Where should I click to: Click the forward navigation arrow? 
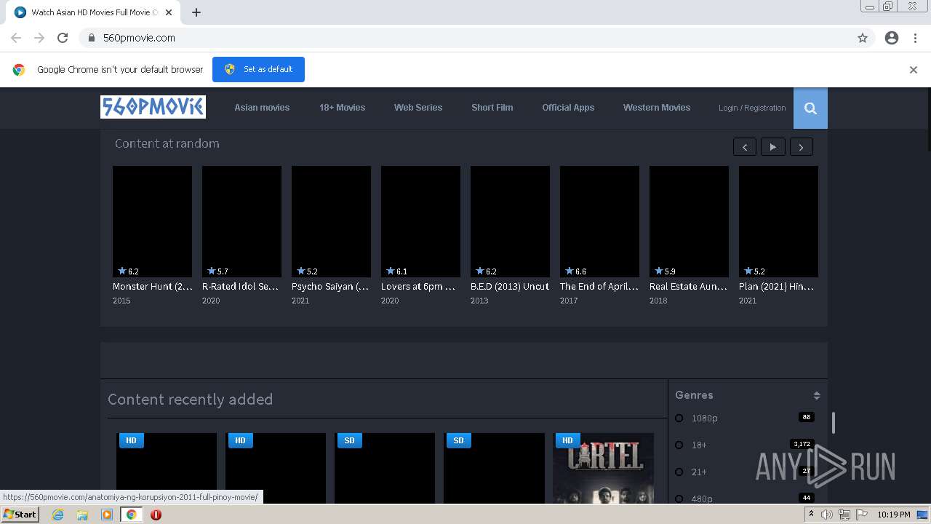[x=39, y=38]
